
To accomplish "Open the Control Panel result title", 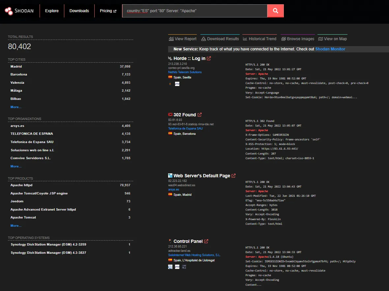I will pyautogui.click(x=188, y=241).
